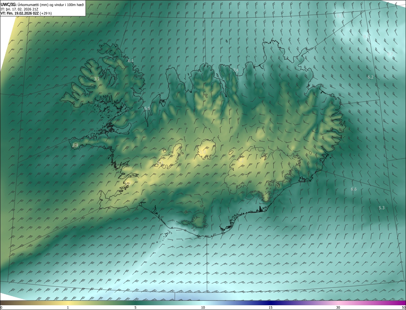This screenshot has height=310, width=406.
Task: Click the 6.1 precipitation value on map
Action: click(x=131, y=61)
